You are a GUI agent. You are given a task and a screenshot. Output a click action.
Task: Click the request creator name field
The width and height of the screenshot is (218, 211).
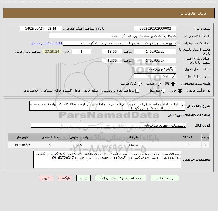pyautogui.click(x=120, y=43)
